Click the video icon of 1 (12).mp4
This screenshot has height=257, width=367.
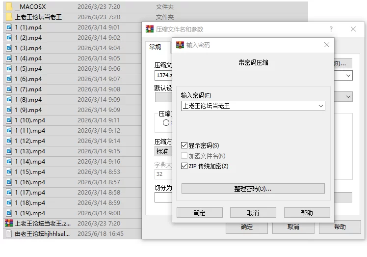point(9,141)
